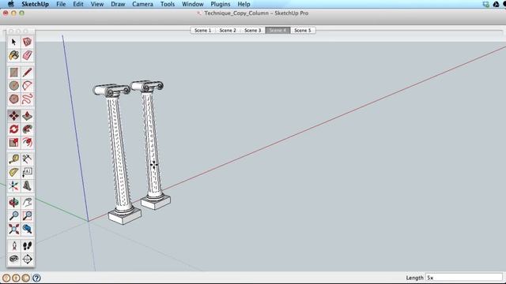Open the Help menu
506x284 pixels.
[244, 4]
